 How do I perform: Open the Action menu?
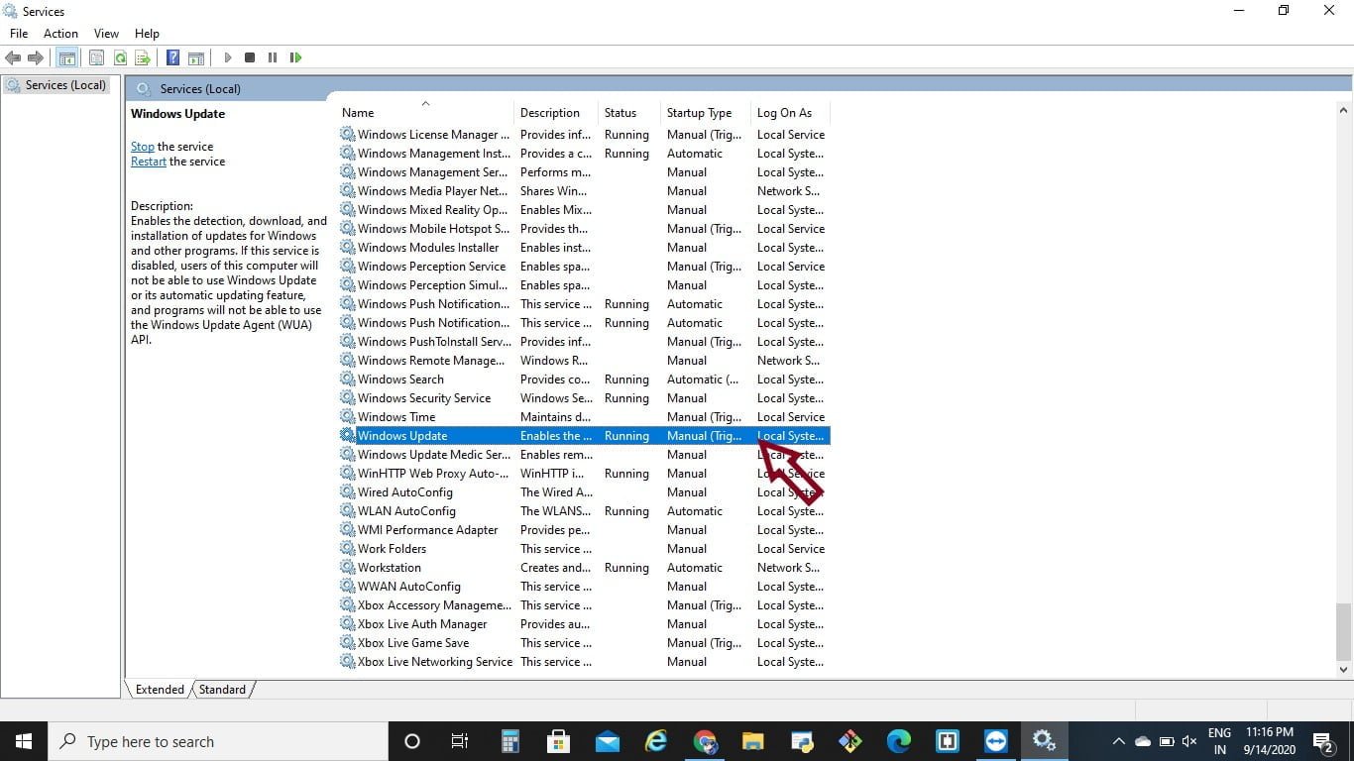point(60,34)
